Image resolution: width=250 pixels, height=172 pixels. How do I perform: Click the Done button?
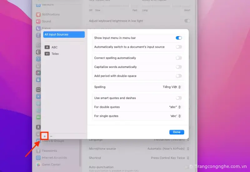(177, 132)
